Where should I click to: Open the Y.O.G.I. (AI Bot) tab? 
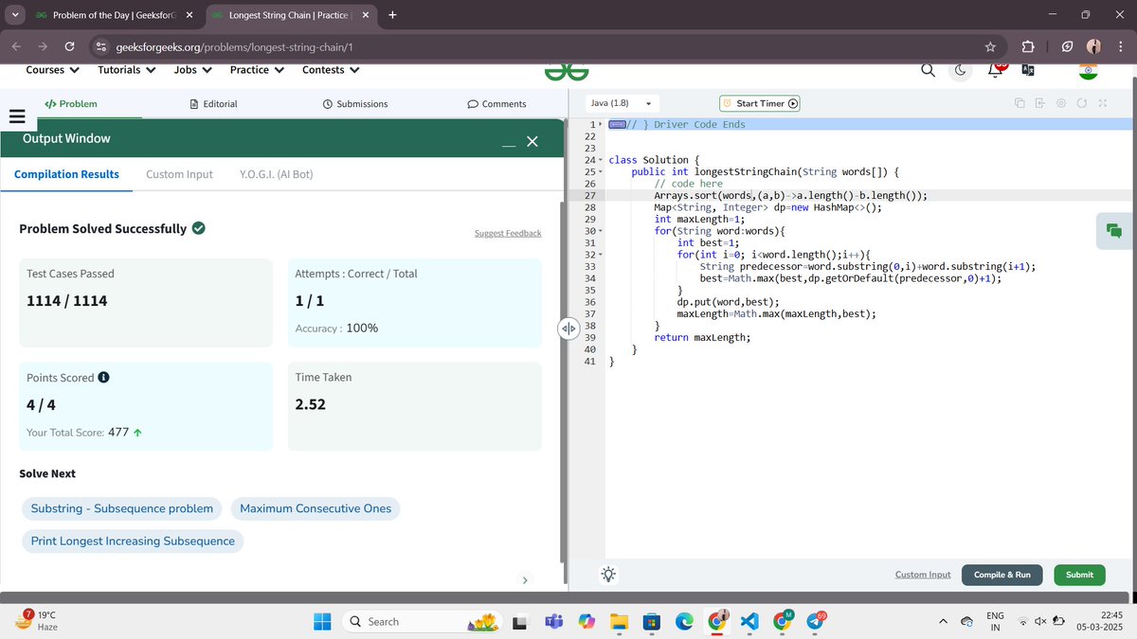[276, 174]
